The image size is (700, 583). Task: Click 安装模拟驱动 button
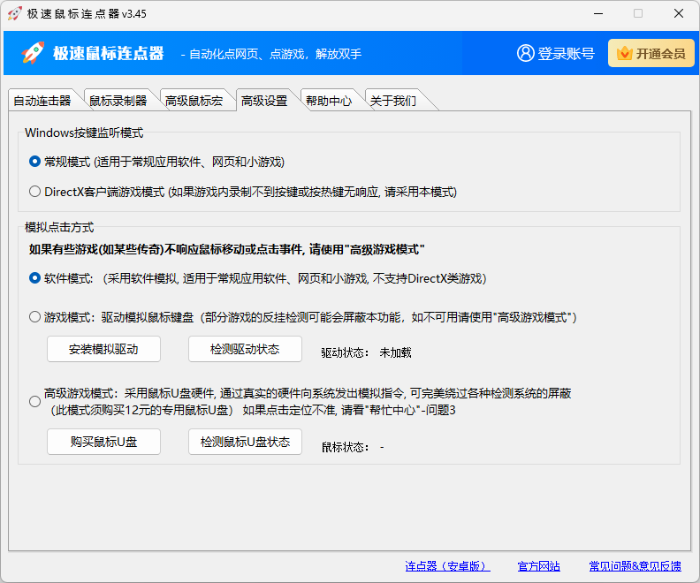click(x=103, y=349)
